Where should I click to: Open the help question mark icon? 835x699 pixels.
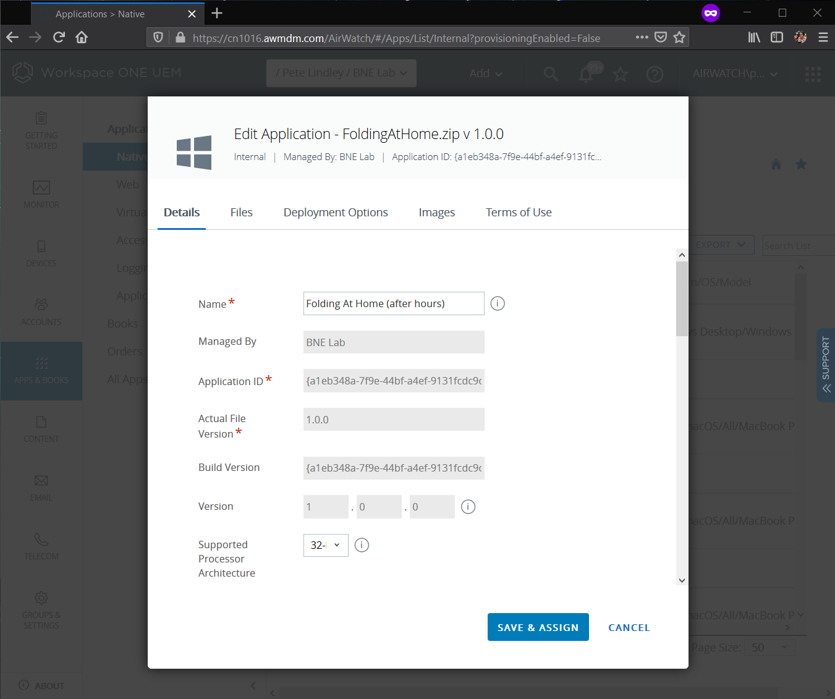click(655, 74)
